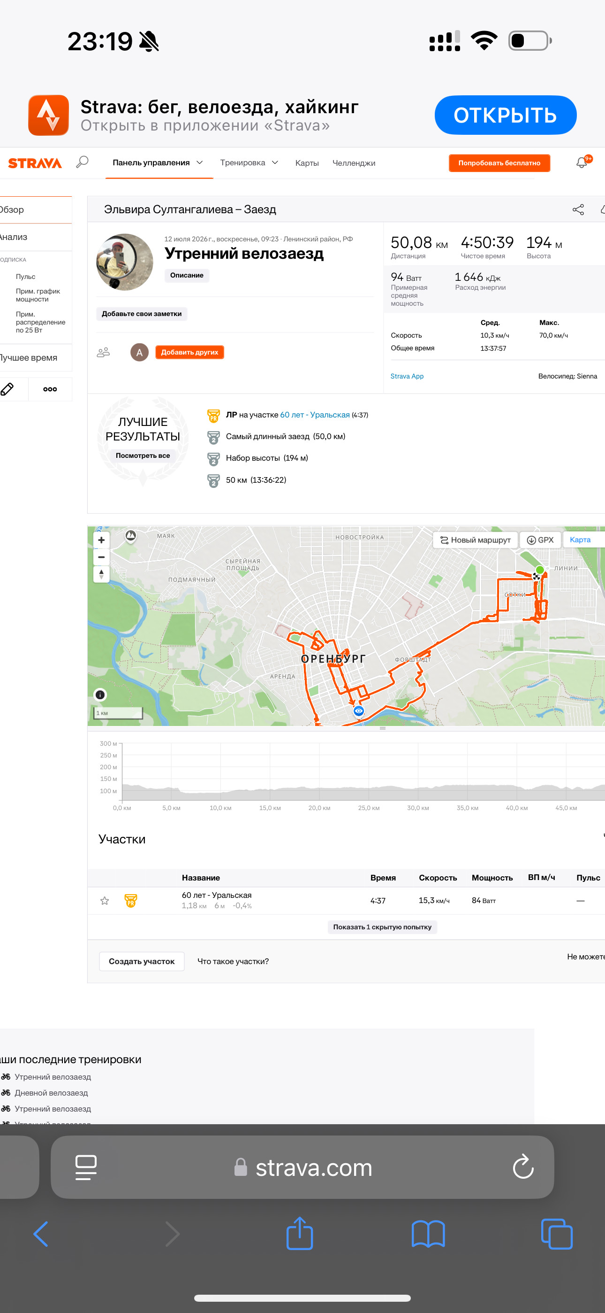Click the PR trophy in the segment row
The height and width of the screenshot is (1313, 605).
[x=131, y=901]
